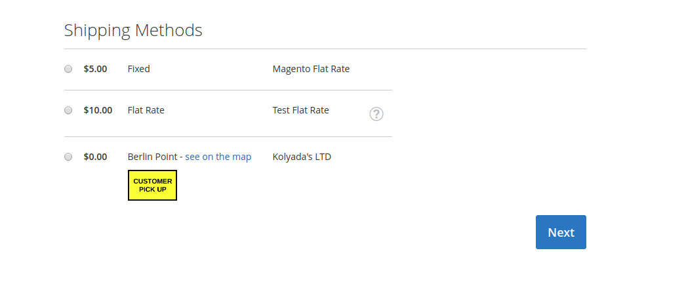This screenshot has height=301, width=686.
Task: Choose the $10.00 Flat Rate radio button
Action: pos(68,110)
